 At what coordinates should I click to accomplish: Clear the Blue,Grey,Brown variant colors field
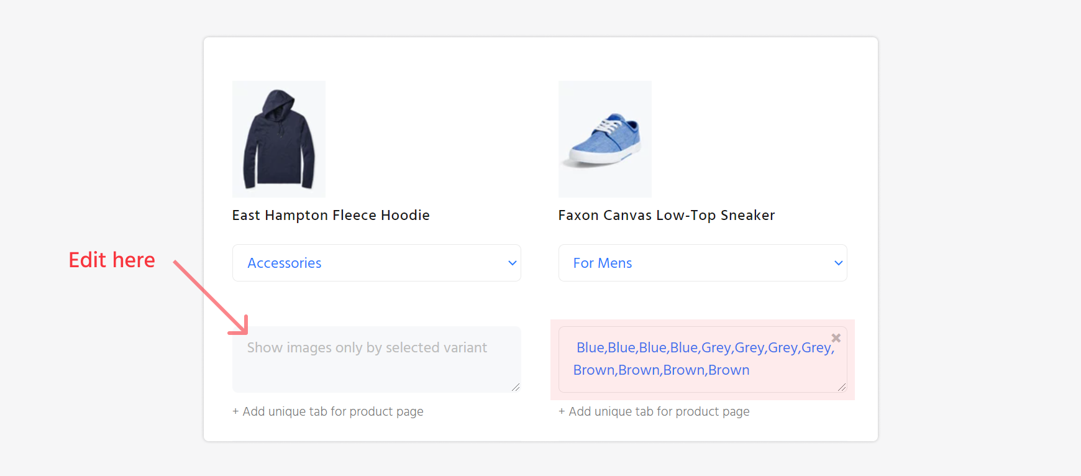(x=836, y=337)
